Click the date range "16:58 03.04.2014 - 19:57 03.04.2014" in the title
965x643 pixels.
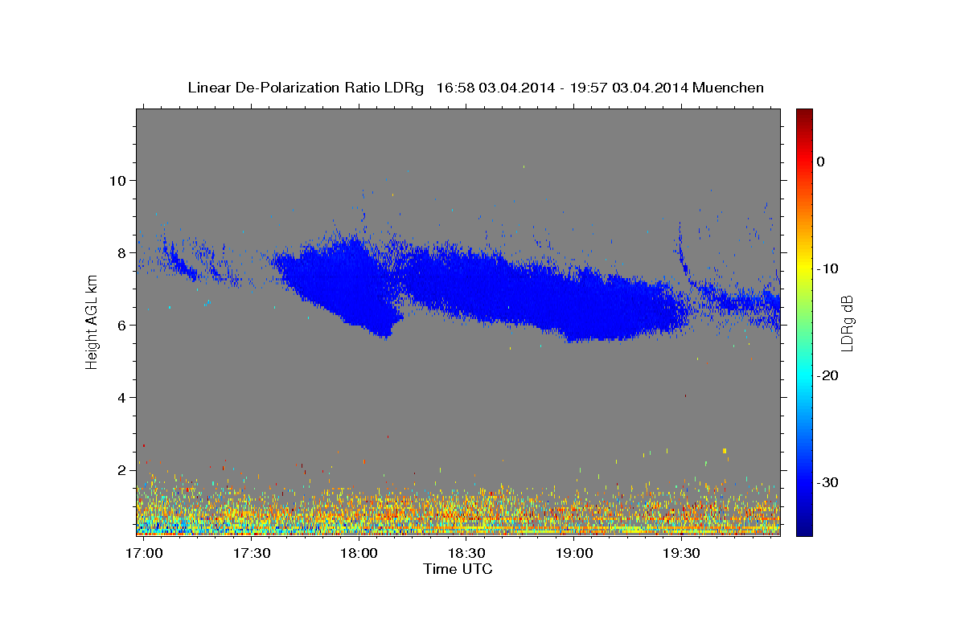[x=561, y=88]
